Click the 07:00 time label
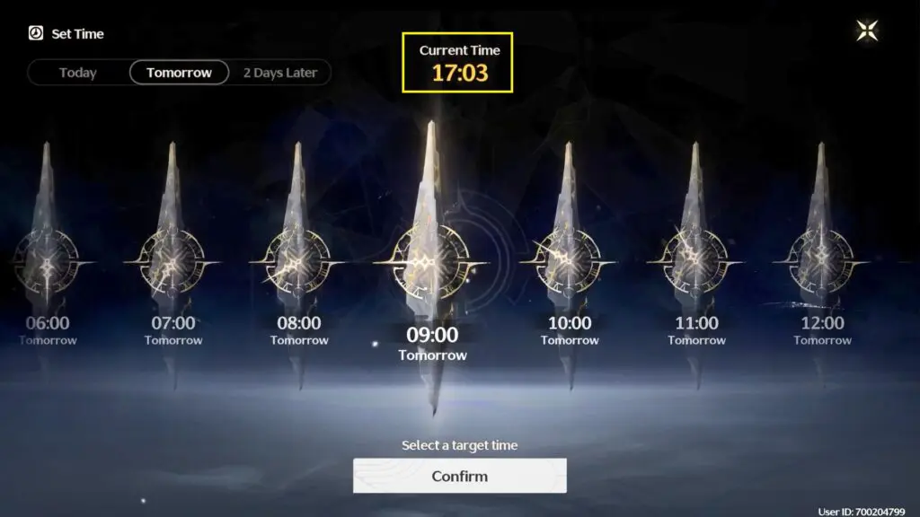This screenshot has height=517, width=920. tap(173, 323)
